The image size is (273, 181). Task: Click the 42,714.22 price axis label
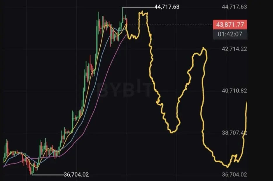pyautogui.click(x=234, y=49)
